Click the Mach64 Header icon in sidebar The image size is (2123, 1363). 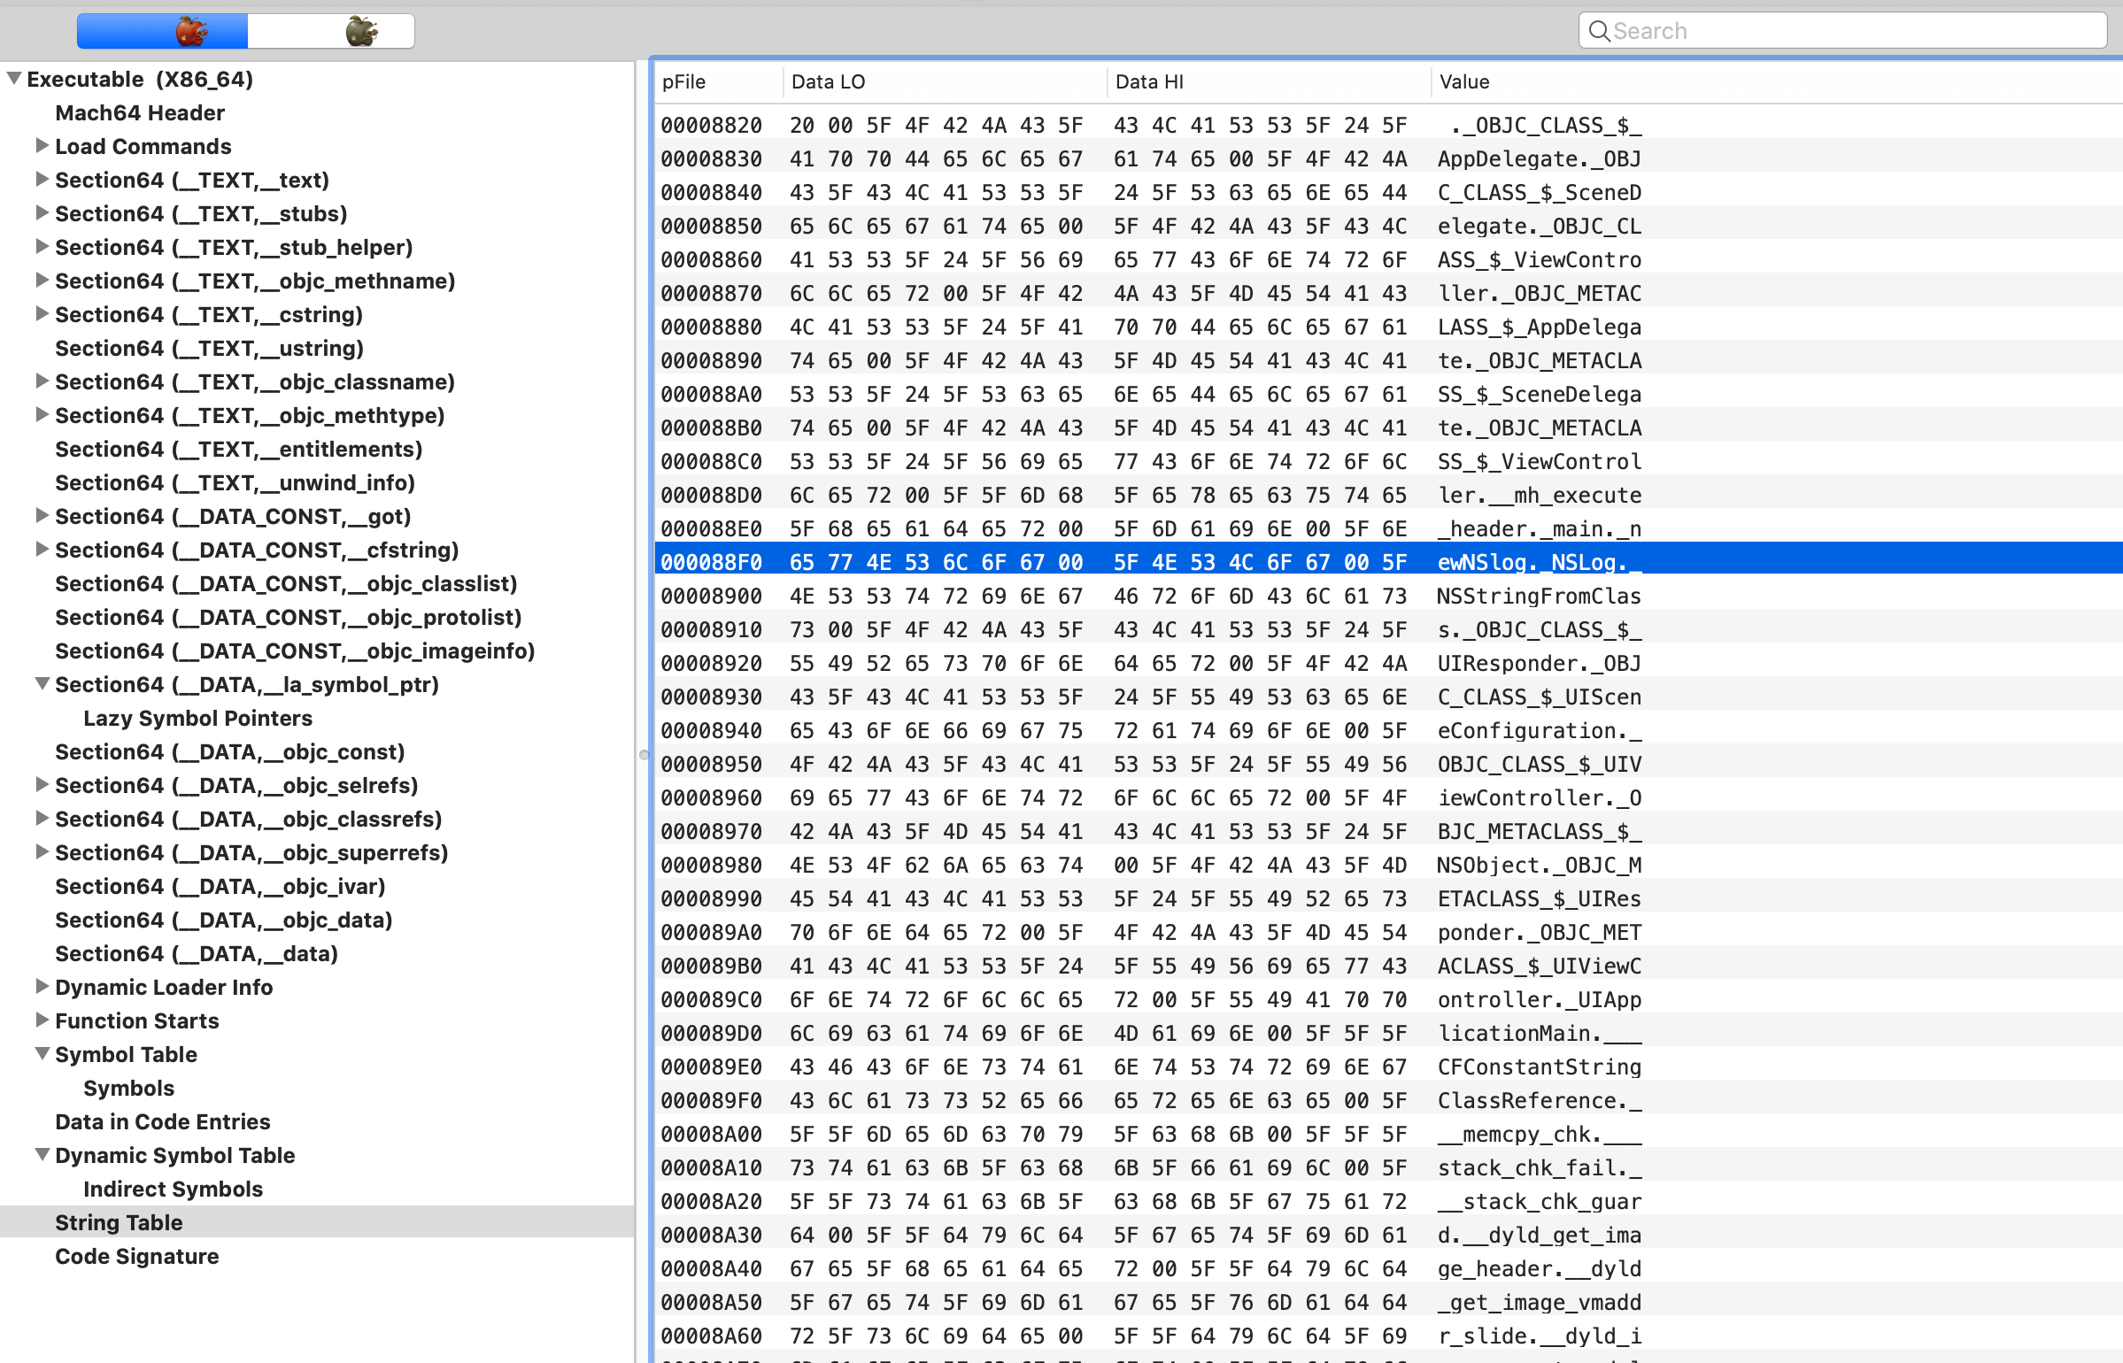(x=139, y=113)
